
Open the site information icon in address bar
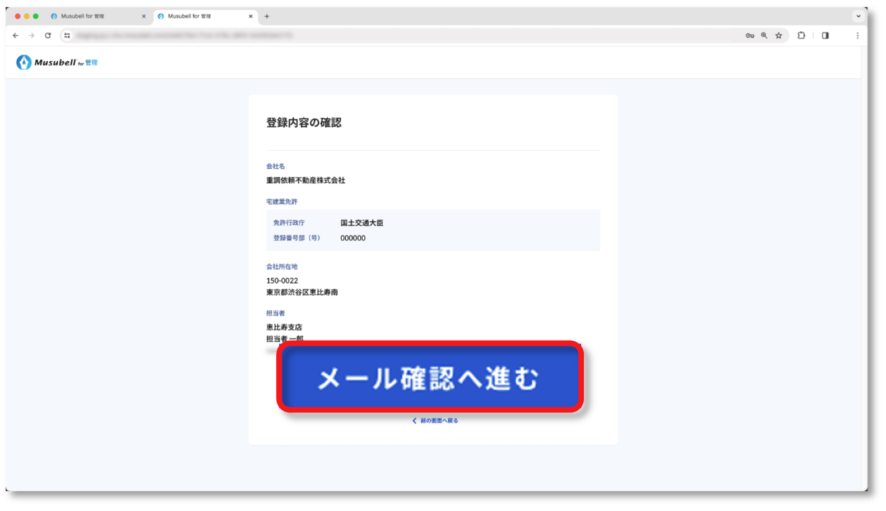tap(67, 35)
